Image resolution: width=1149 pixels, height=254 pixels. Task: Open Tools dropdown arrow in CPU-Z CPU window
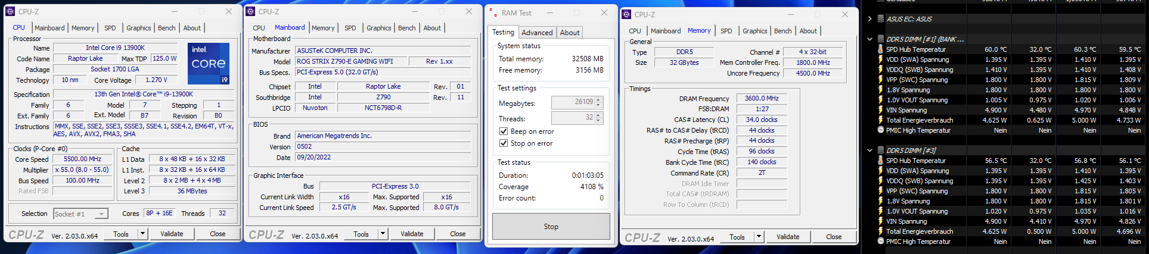pos(143,234)
